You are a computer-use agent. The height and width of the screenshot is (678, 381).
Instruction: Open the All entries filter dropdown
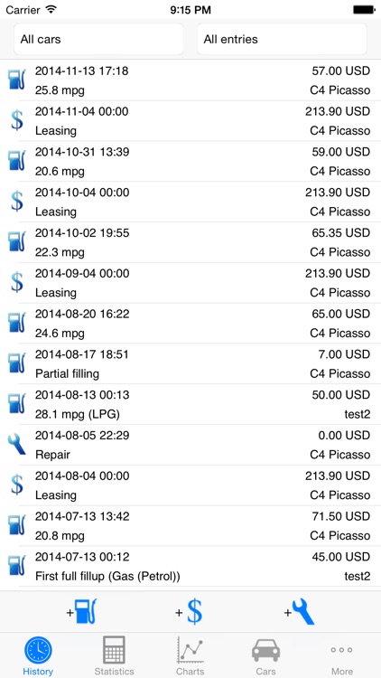click(282, 40)
